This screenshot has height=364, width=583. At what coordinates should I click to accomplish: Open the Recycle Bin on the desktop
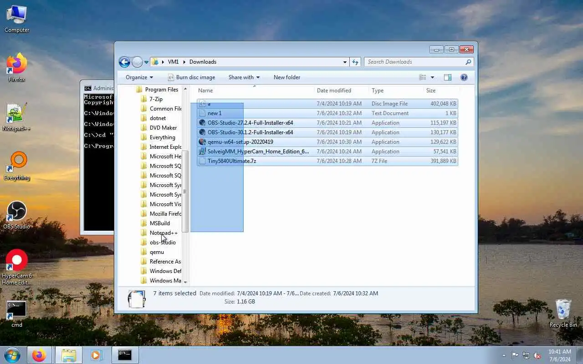pos(563,313)
